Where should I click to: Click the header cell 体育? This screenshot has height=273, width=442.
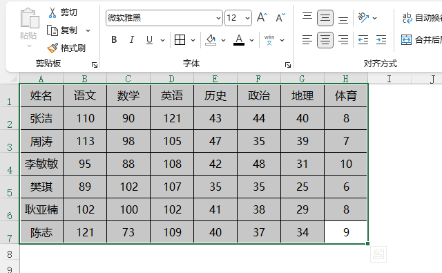[346, 95]
